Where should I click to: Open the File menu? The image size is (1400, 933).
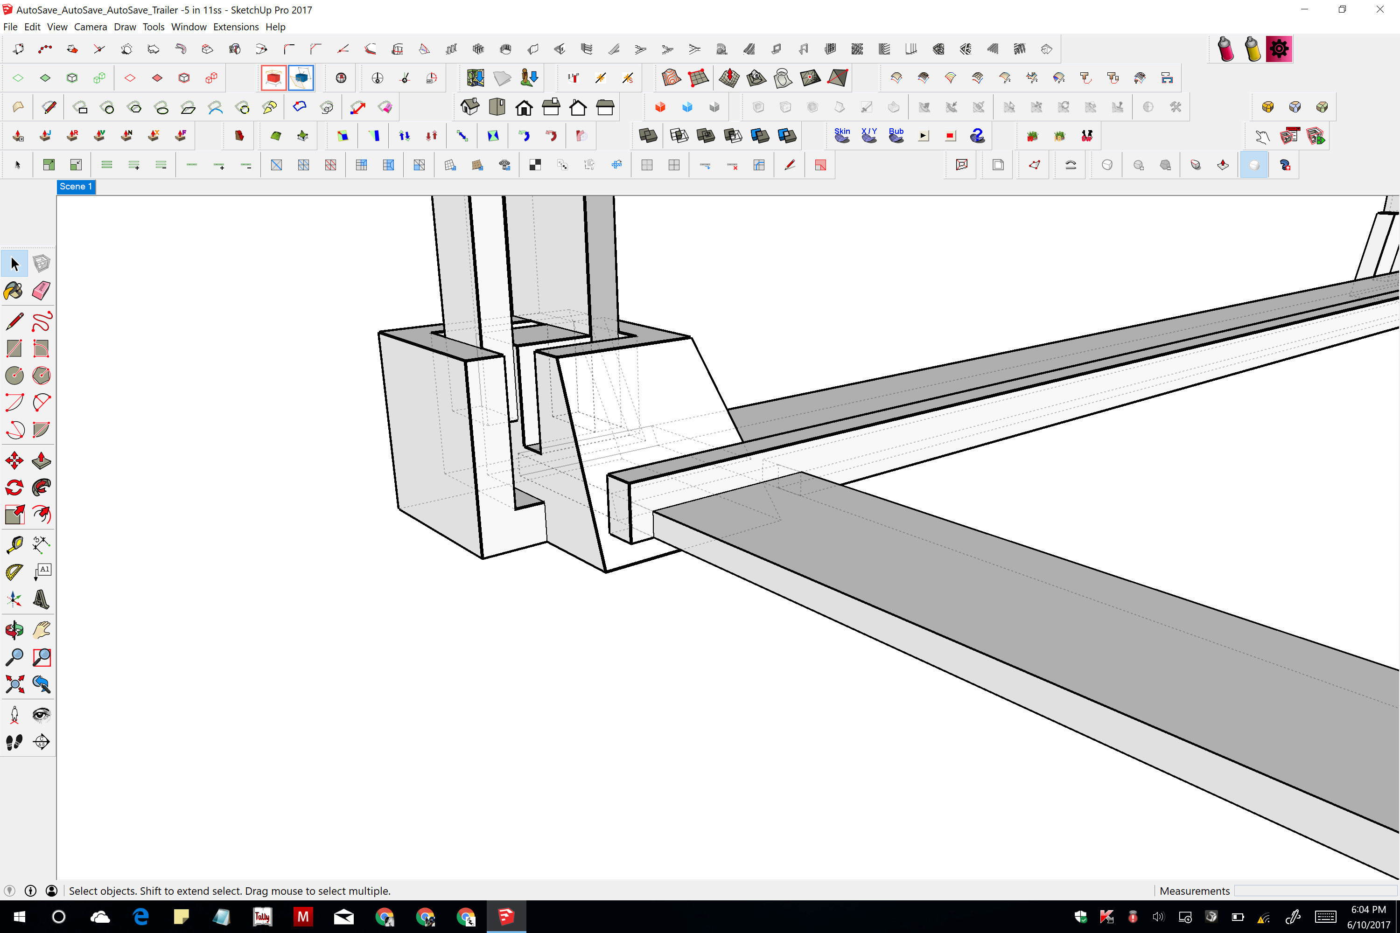click(x=10, y=27)
